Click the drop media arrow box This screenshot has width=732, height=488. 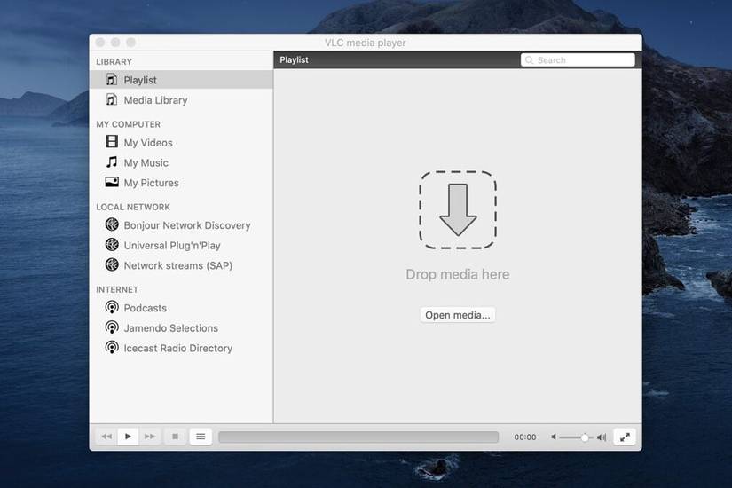458,209
